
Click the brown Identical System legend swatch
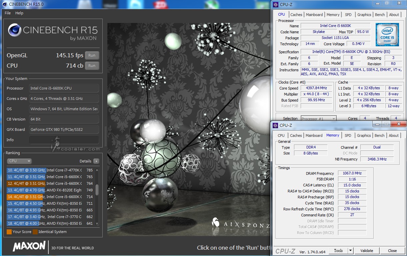coord(35,232)
